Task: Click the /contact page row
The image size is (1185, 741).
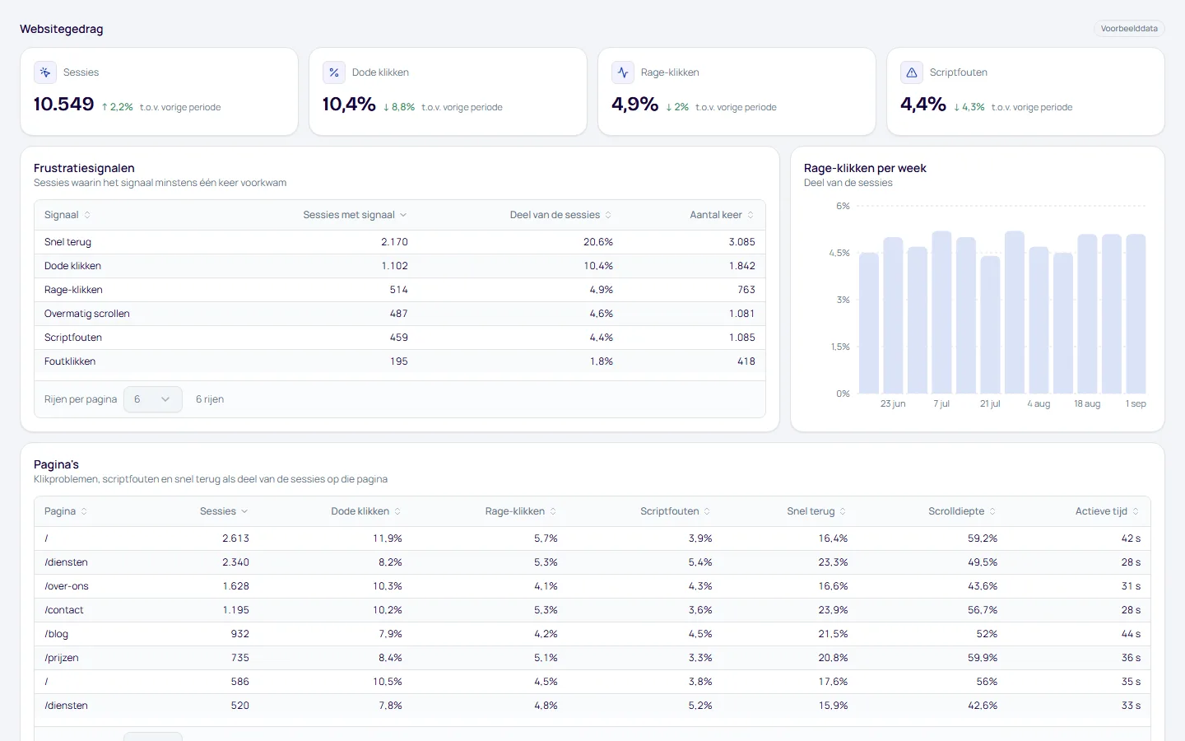Action: click(x=592, y=610)
